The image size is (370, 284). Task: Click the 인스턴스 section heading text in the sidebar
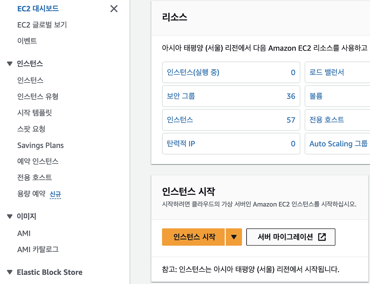30,64
